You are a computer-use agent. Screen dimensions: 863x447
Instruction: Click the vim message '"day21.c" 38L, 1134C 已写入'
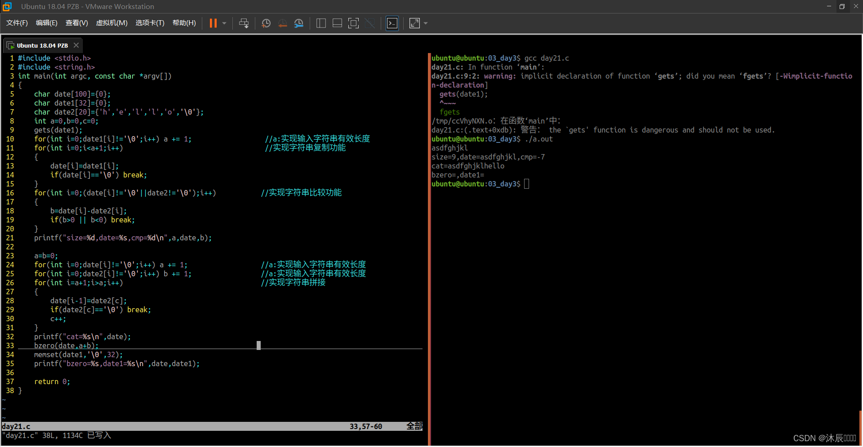(57, 435)
